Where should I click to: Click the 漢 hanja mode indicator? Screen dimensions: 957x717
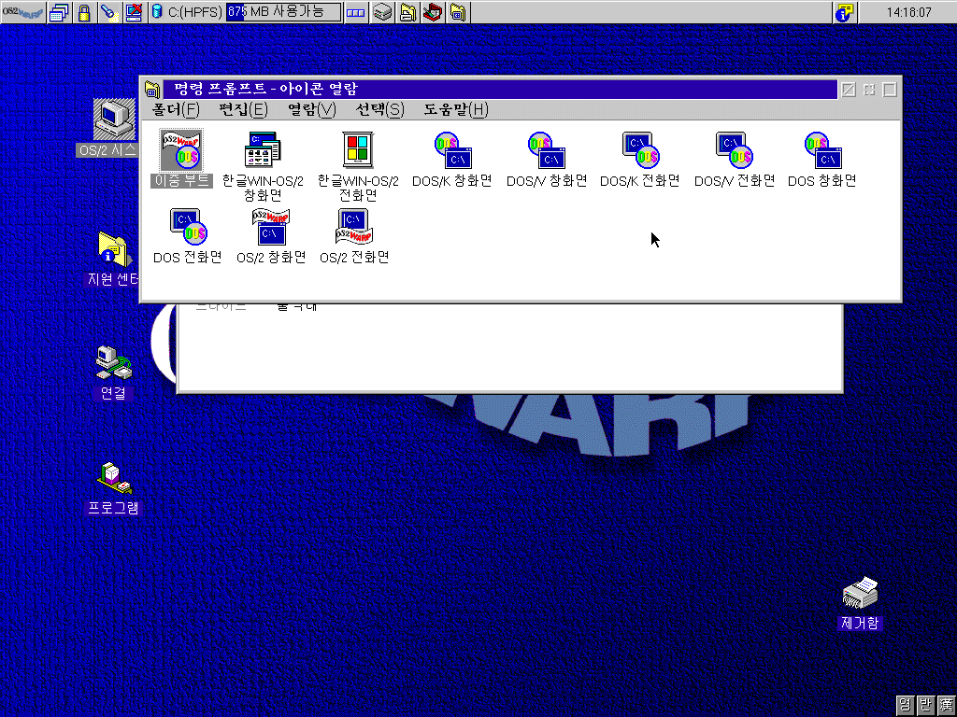(947, 706)
